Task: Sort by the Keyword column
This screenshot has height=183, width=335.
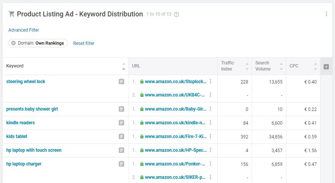Action: (x=123, y=66)
